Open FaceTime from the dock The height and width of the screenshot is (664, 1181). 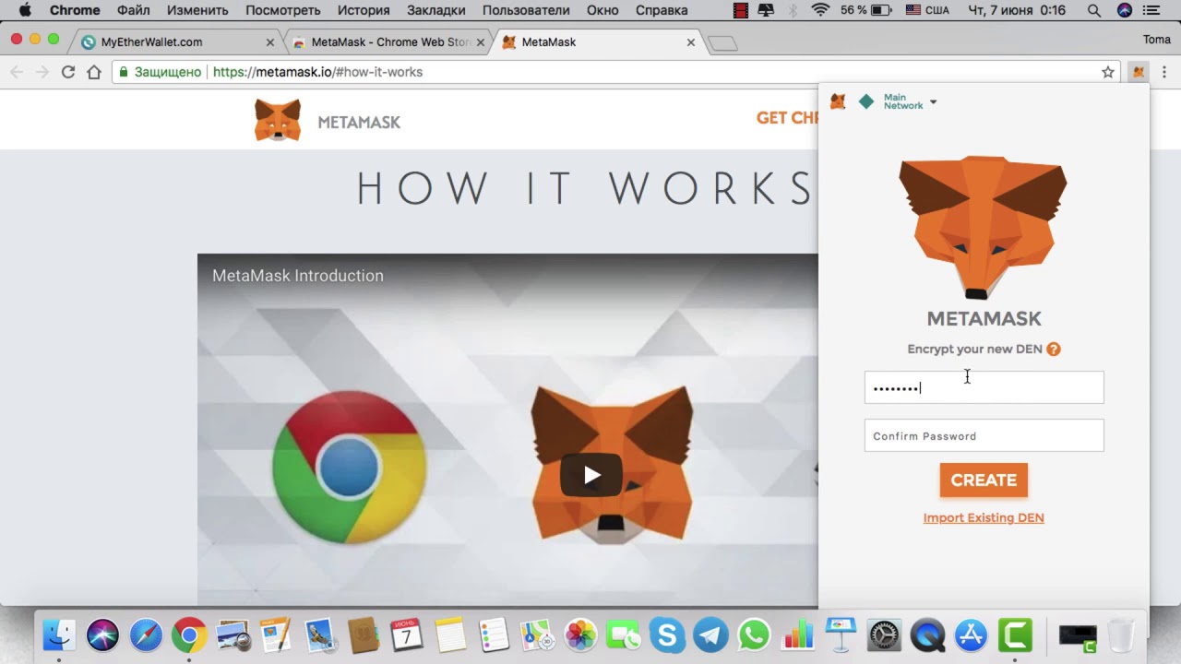[x=624, y=635]
